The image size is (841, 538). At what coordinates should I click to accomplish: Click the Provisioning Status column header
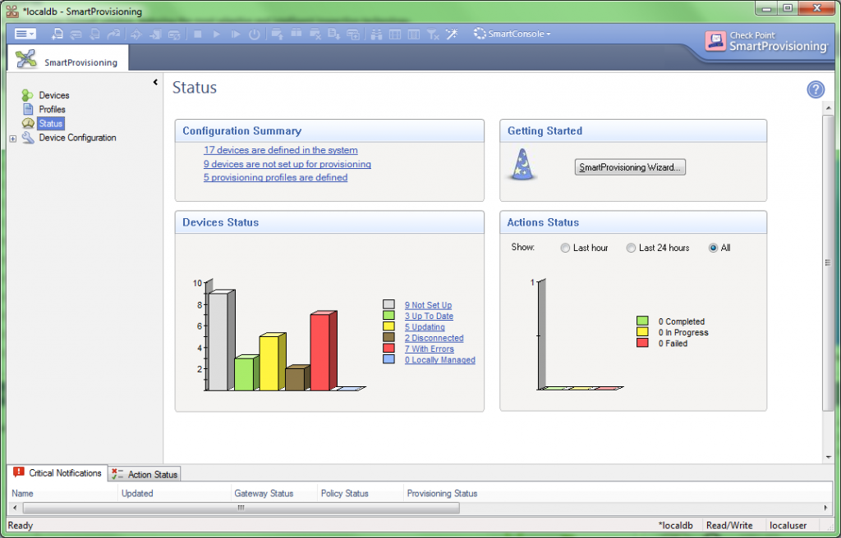pos(442,494)
